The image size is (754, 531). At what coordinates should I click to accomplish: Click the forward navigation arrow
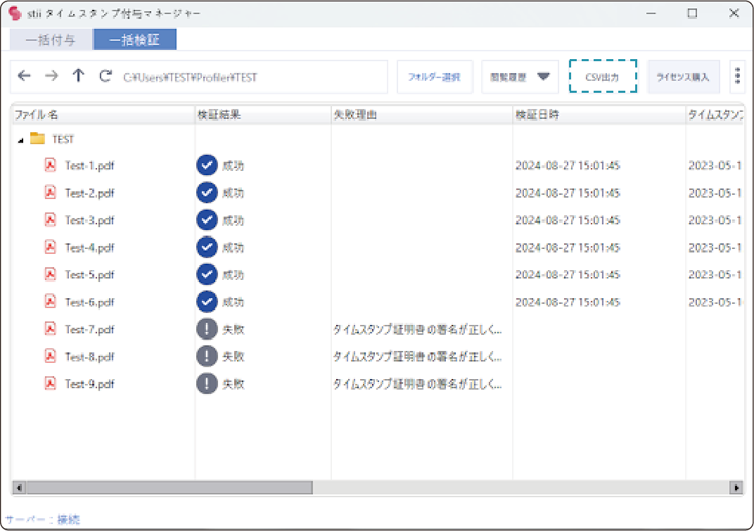(51, 77)
